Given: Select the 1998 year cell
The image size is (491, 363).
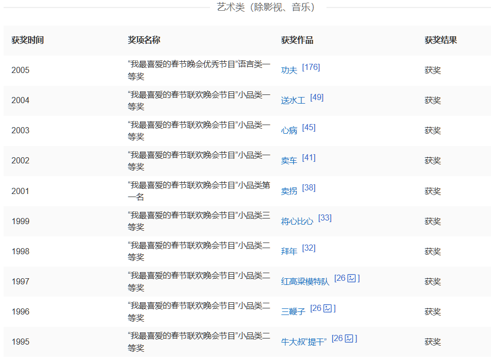Looking at the screenshot, I should tap(20, 251).
